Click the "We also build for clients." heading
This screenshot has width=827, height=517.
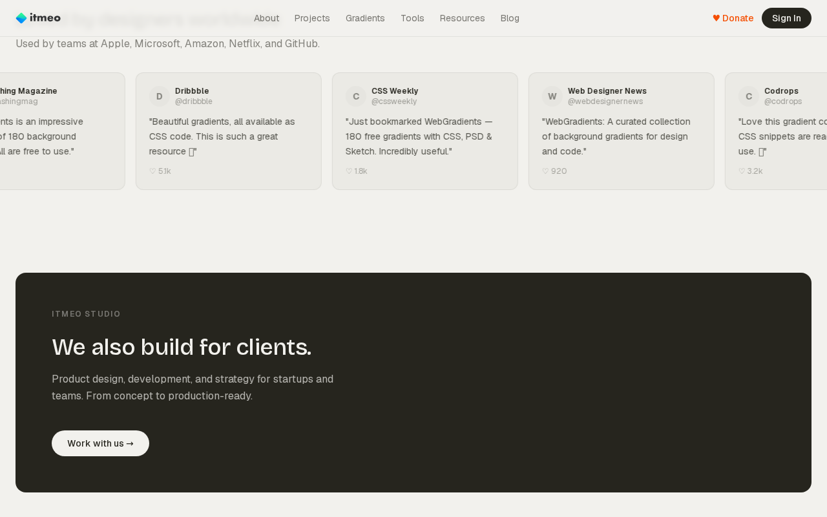coord(182,347)
